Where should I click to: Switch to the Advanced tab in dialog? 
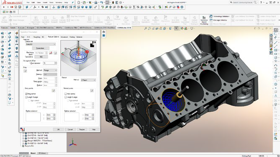click(64, 37)
